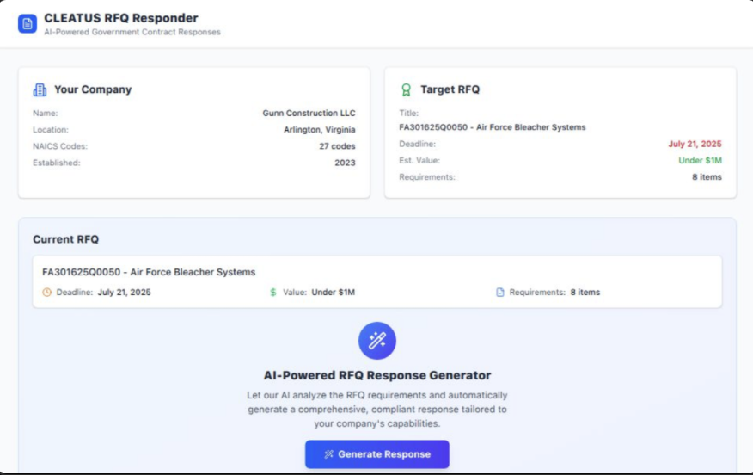
Task: Click the CLEATUS document logo icon
Action: click(28, 23)
